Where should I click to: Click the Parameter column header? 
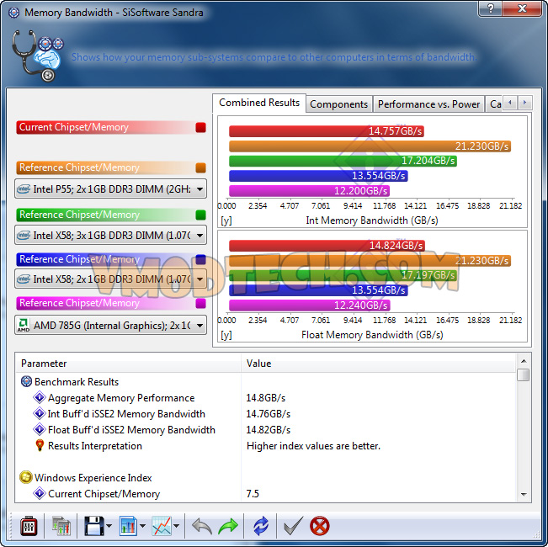click(128, 364)
